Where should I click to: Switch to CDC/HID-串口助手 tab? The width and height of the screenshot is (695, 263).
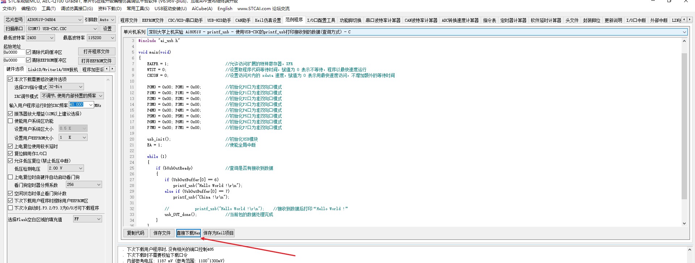pyautogui.click(x=185, y=20)
